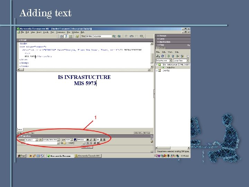Click Text Outdent icon in Properties
Viewport: 249px width, 187px height.
click(x=95, y=143)
